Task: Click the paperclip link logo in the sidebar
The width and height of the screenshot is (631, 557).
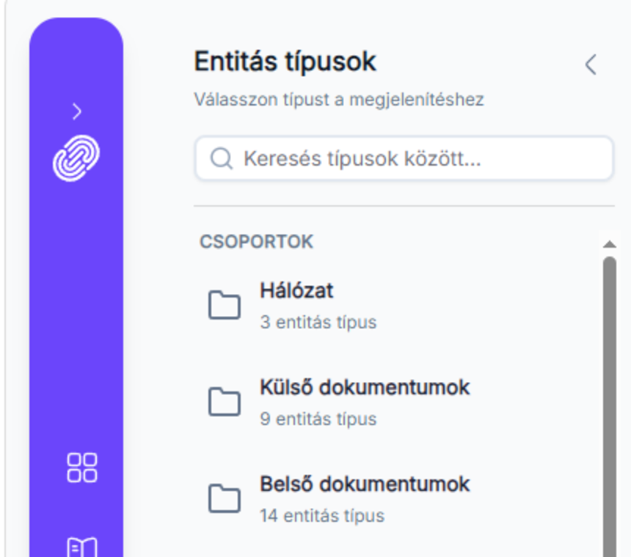Action: 76,158
